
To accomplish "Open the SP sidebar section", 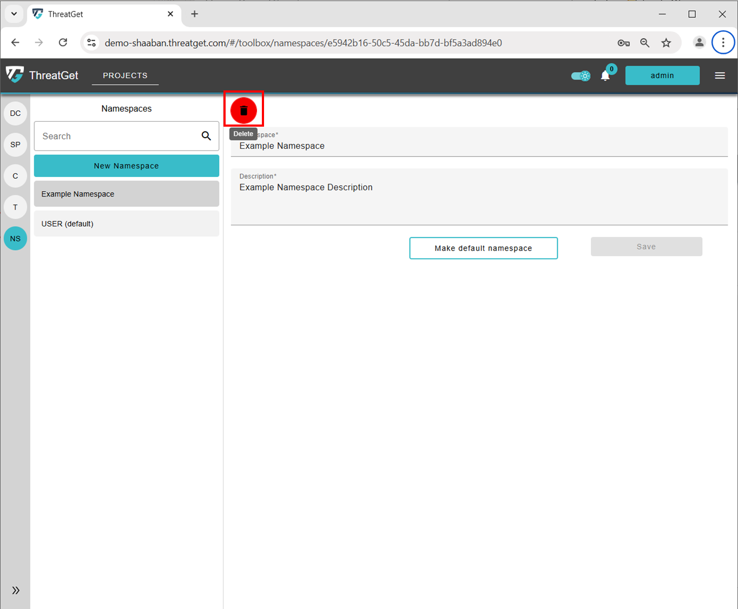I will (15, 145).
